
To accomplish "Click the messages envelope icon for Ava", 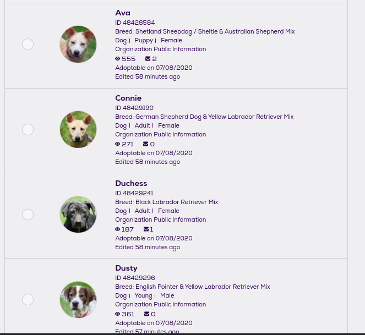I will [x=148, y=59].
